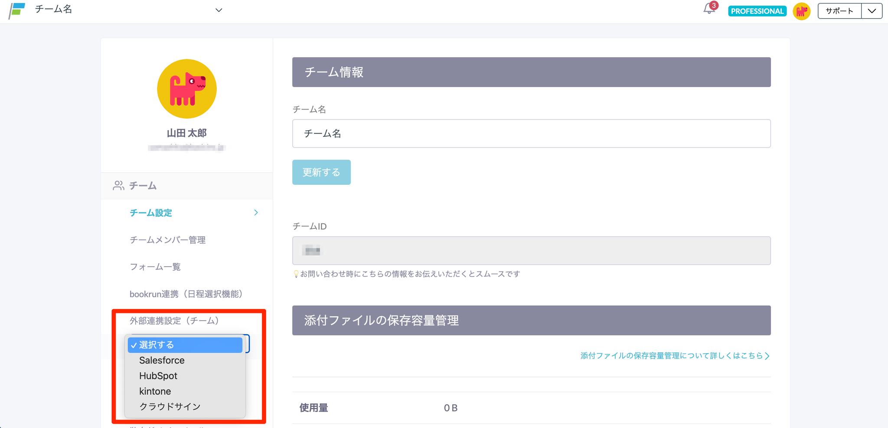Viewport: 888px width, 428px height.
Task: Open bookrun連携（日程選択機能）
Action: [186, 294]
